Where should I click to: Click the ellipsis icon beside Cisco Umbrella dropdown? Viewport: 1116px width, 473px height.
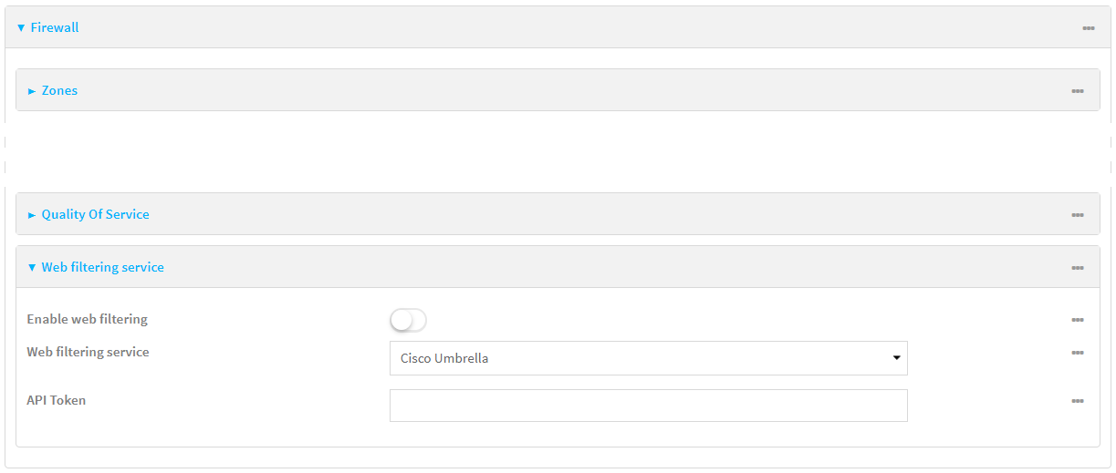click(x=1077, y=353)
